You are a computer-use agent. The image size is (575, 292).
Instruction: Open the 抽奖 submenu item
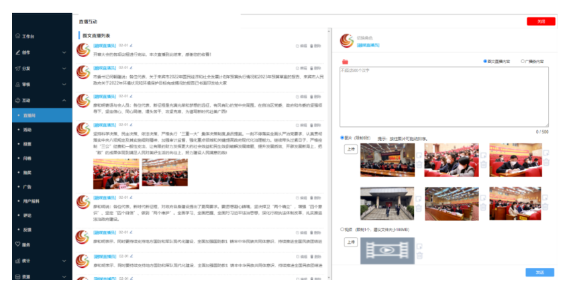(42, 173)
